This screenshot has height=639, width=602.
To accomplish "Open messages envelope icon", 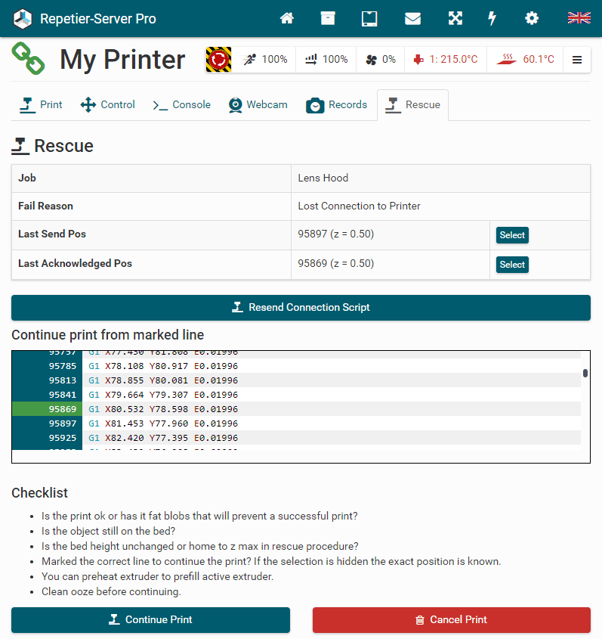I will click(x=412, y=18).
